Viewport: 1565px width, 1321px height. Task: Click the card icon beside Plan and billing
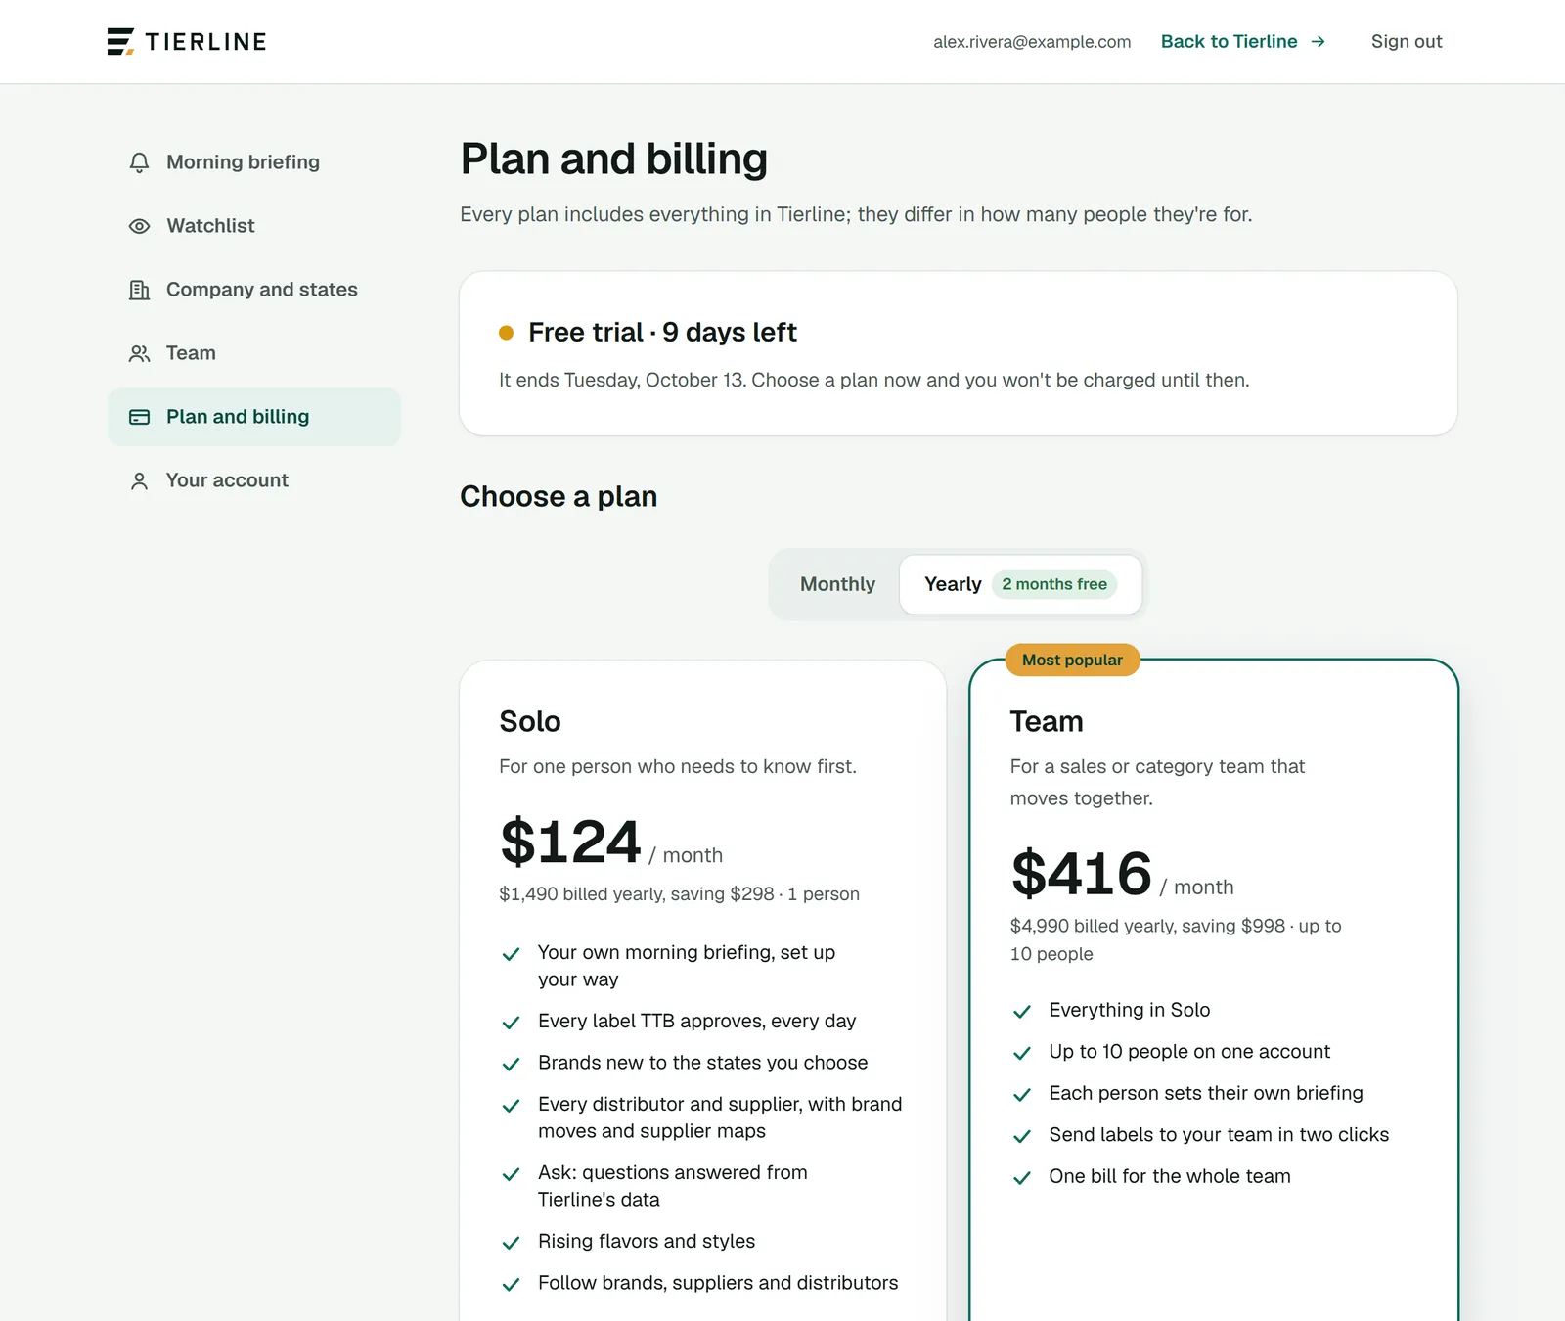click(x=140, y=417)
